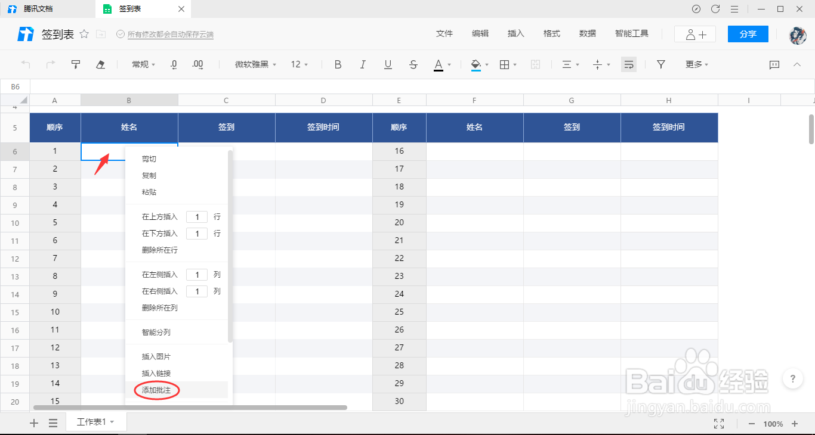This screenshot has height=435, width=815.
Task: Click the add collaborator button
Action: pyautogui.click(x=695, y=34)
